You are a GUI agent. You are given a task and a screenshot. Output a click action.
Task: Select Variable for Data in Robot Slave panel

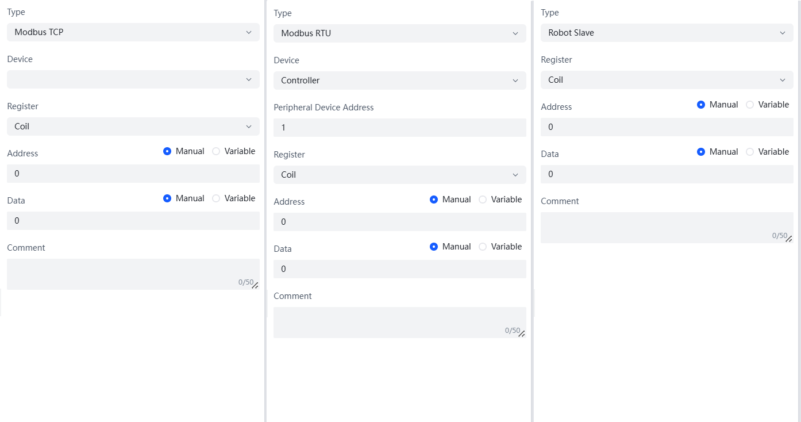click(750, 152)
